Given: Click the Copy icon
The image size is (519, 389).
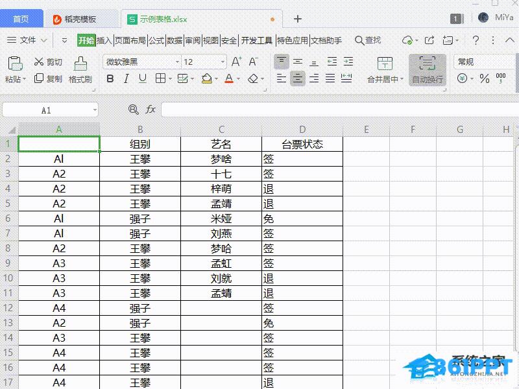Looking at the screenshot, I should (39, 78).
